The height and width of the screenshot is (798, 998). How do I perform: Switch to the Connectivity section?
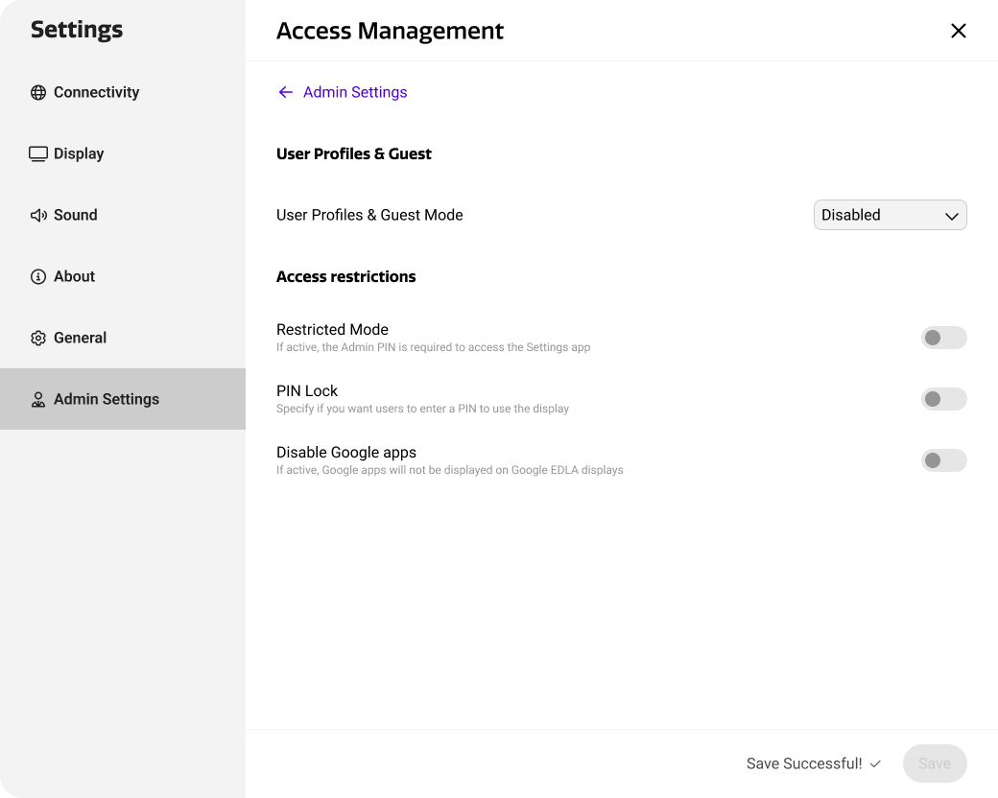tap(96, 92)
